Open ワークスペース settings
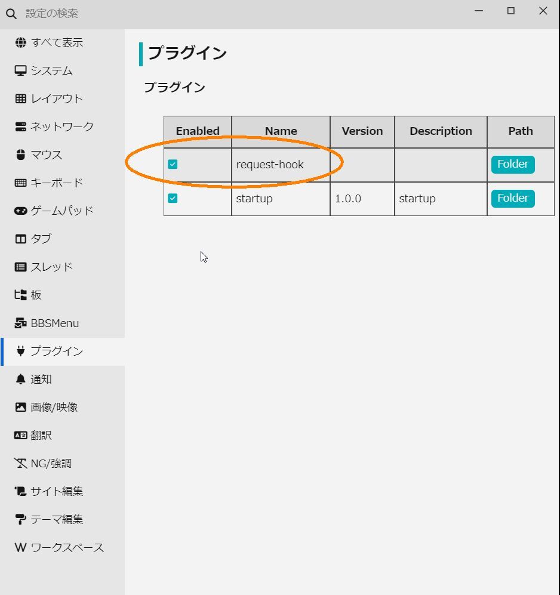 pos(63,548)
